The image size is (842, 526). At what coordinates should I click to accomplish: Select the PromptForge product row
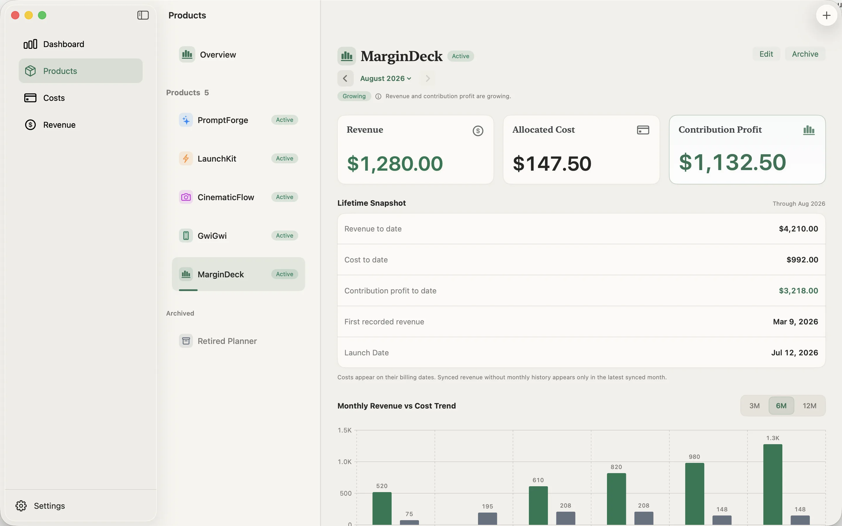tap(238, 120)
